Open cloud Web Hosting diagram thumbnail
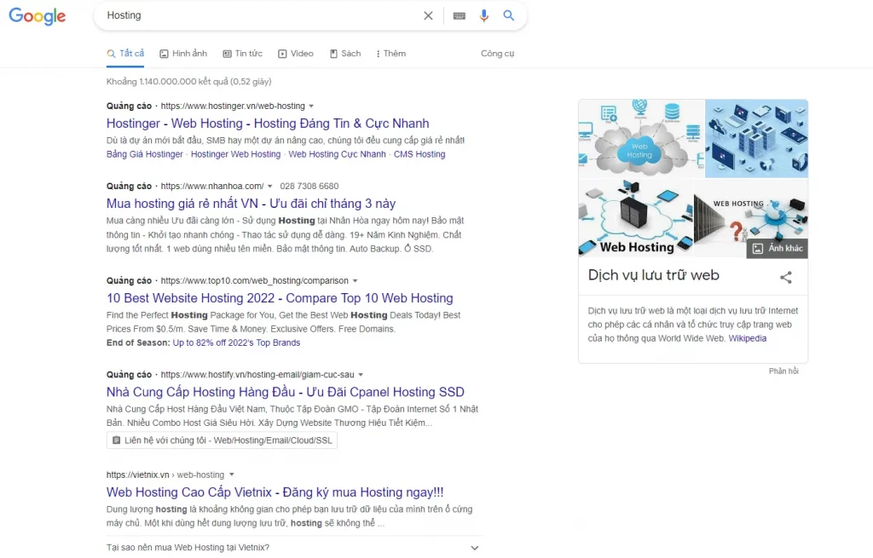The width and height of the screenshot is (873, 558). pyautogui.click(x=641, y=138)
